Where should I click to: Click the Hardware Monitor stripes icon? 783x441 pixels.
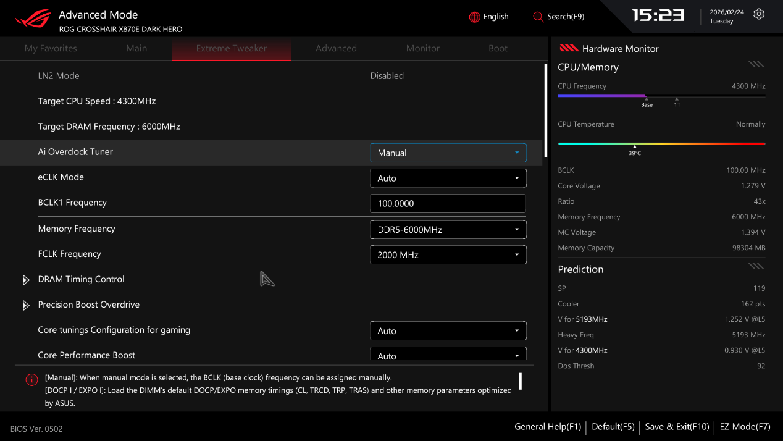(568, 48)
